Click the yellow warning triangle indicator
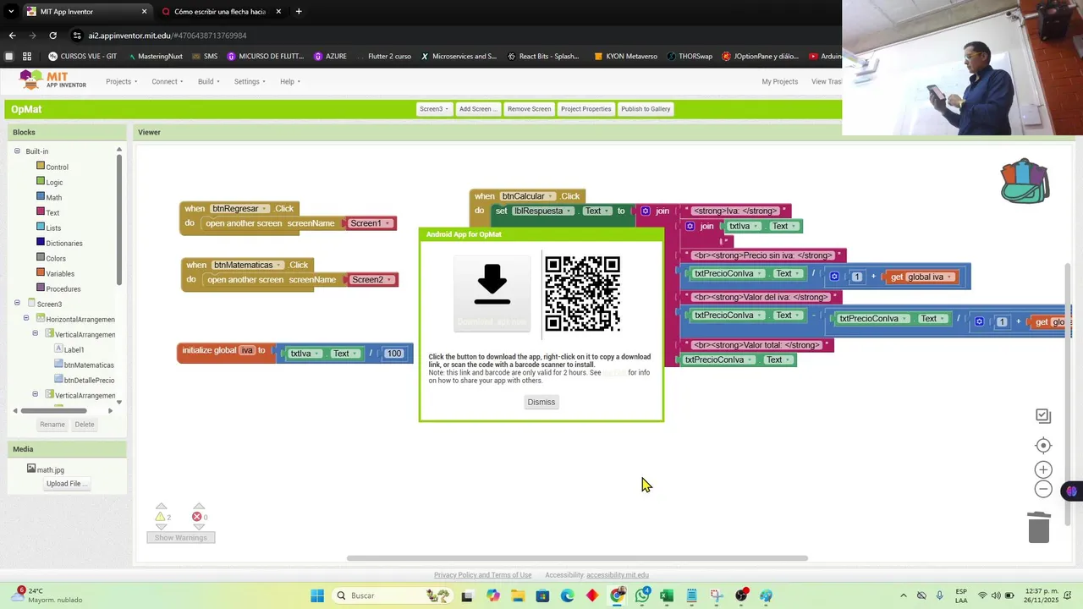The image size is (1083, 609). pyautogui.click(x=160, y=517)
